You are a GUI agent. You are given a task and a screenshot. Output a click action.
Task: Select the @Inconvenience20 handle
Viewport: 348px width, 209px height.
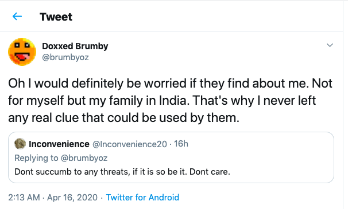[130, 144]
